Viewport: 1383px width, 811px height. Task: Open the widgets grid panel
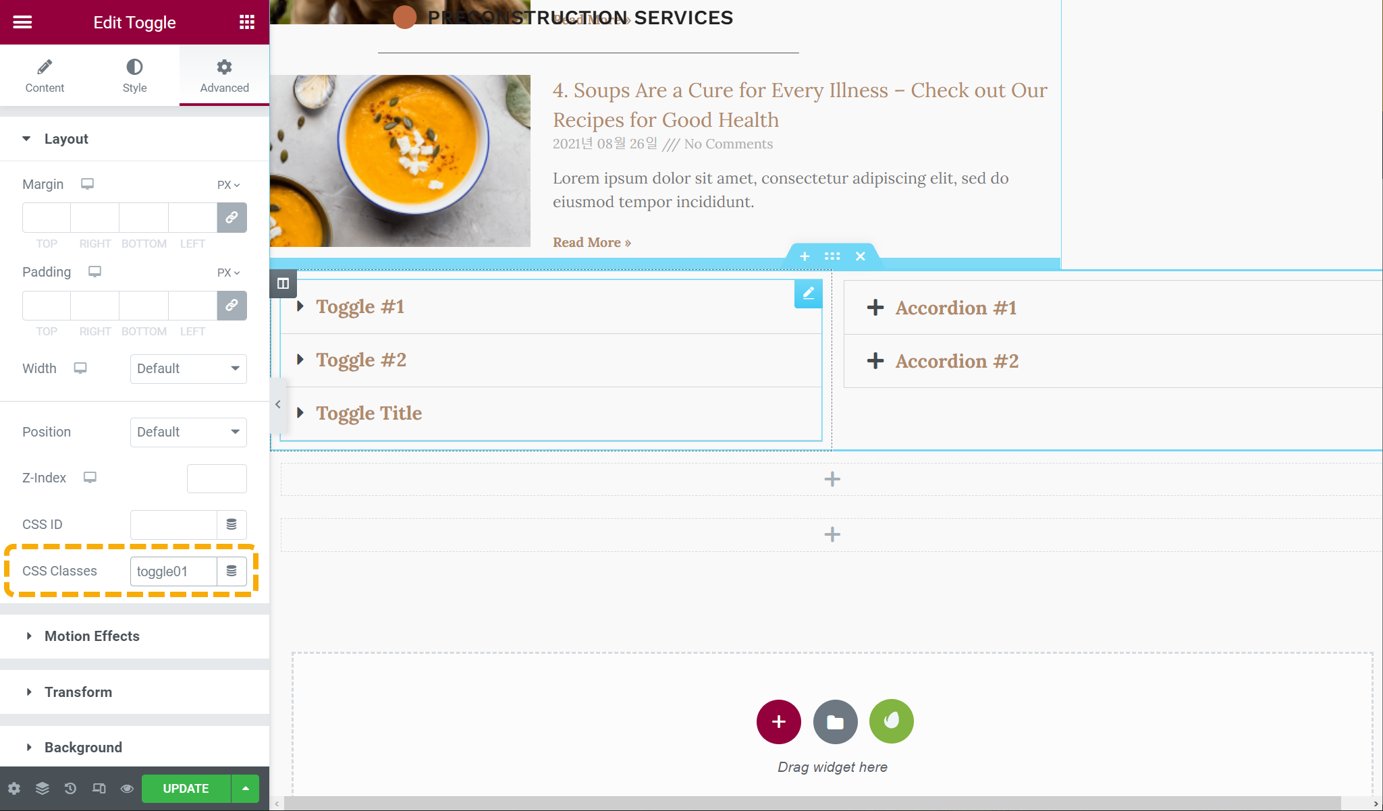click(247, 22)
